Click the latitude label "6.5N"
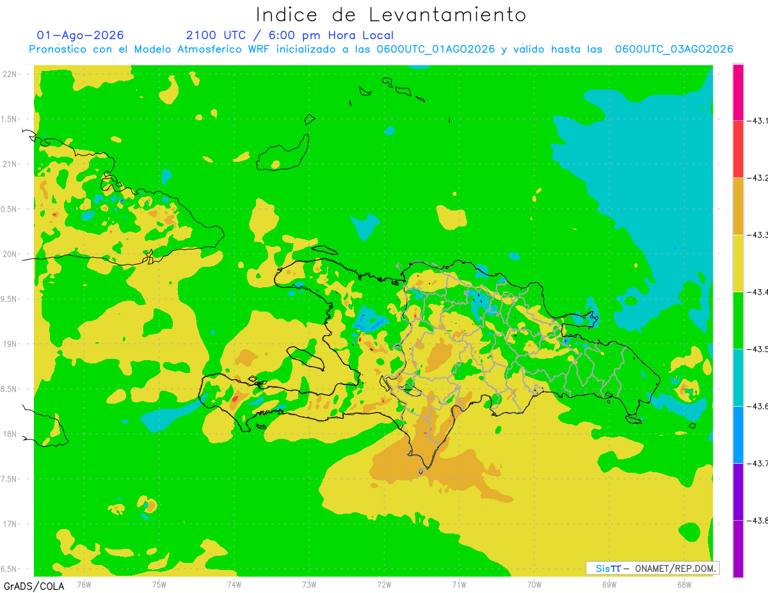Image resolution: width=768 pixels, height=593 pixels. (9, 569)
